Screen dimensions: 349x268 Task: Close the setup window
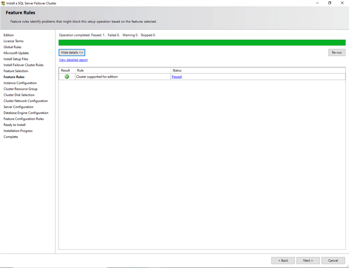[x=342, y=3]
